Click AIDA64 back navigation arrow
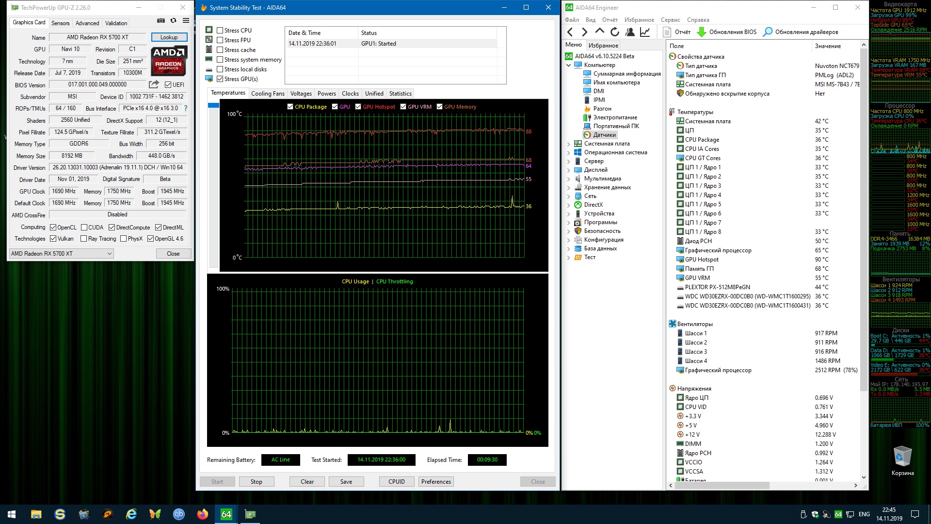This screenshot has width=931, height=524. 570,32
